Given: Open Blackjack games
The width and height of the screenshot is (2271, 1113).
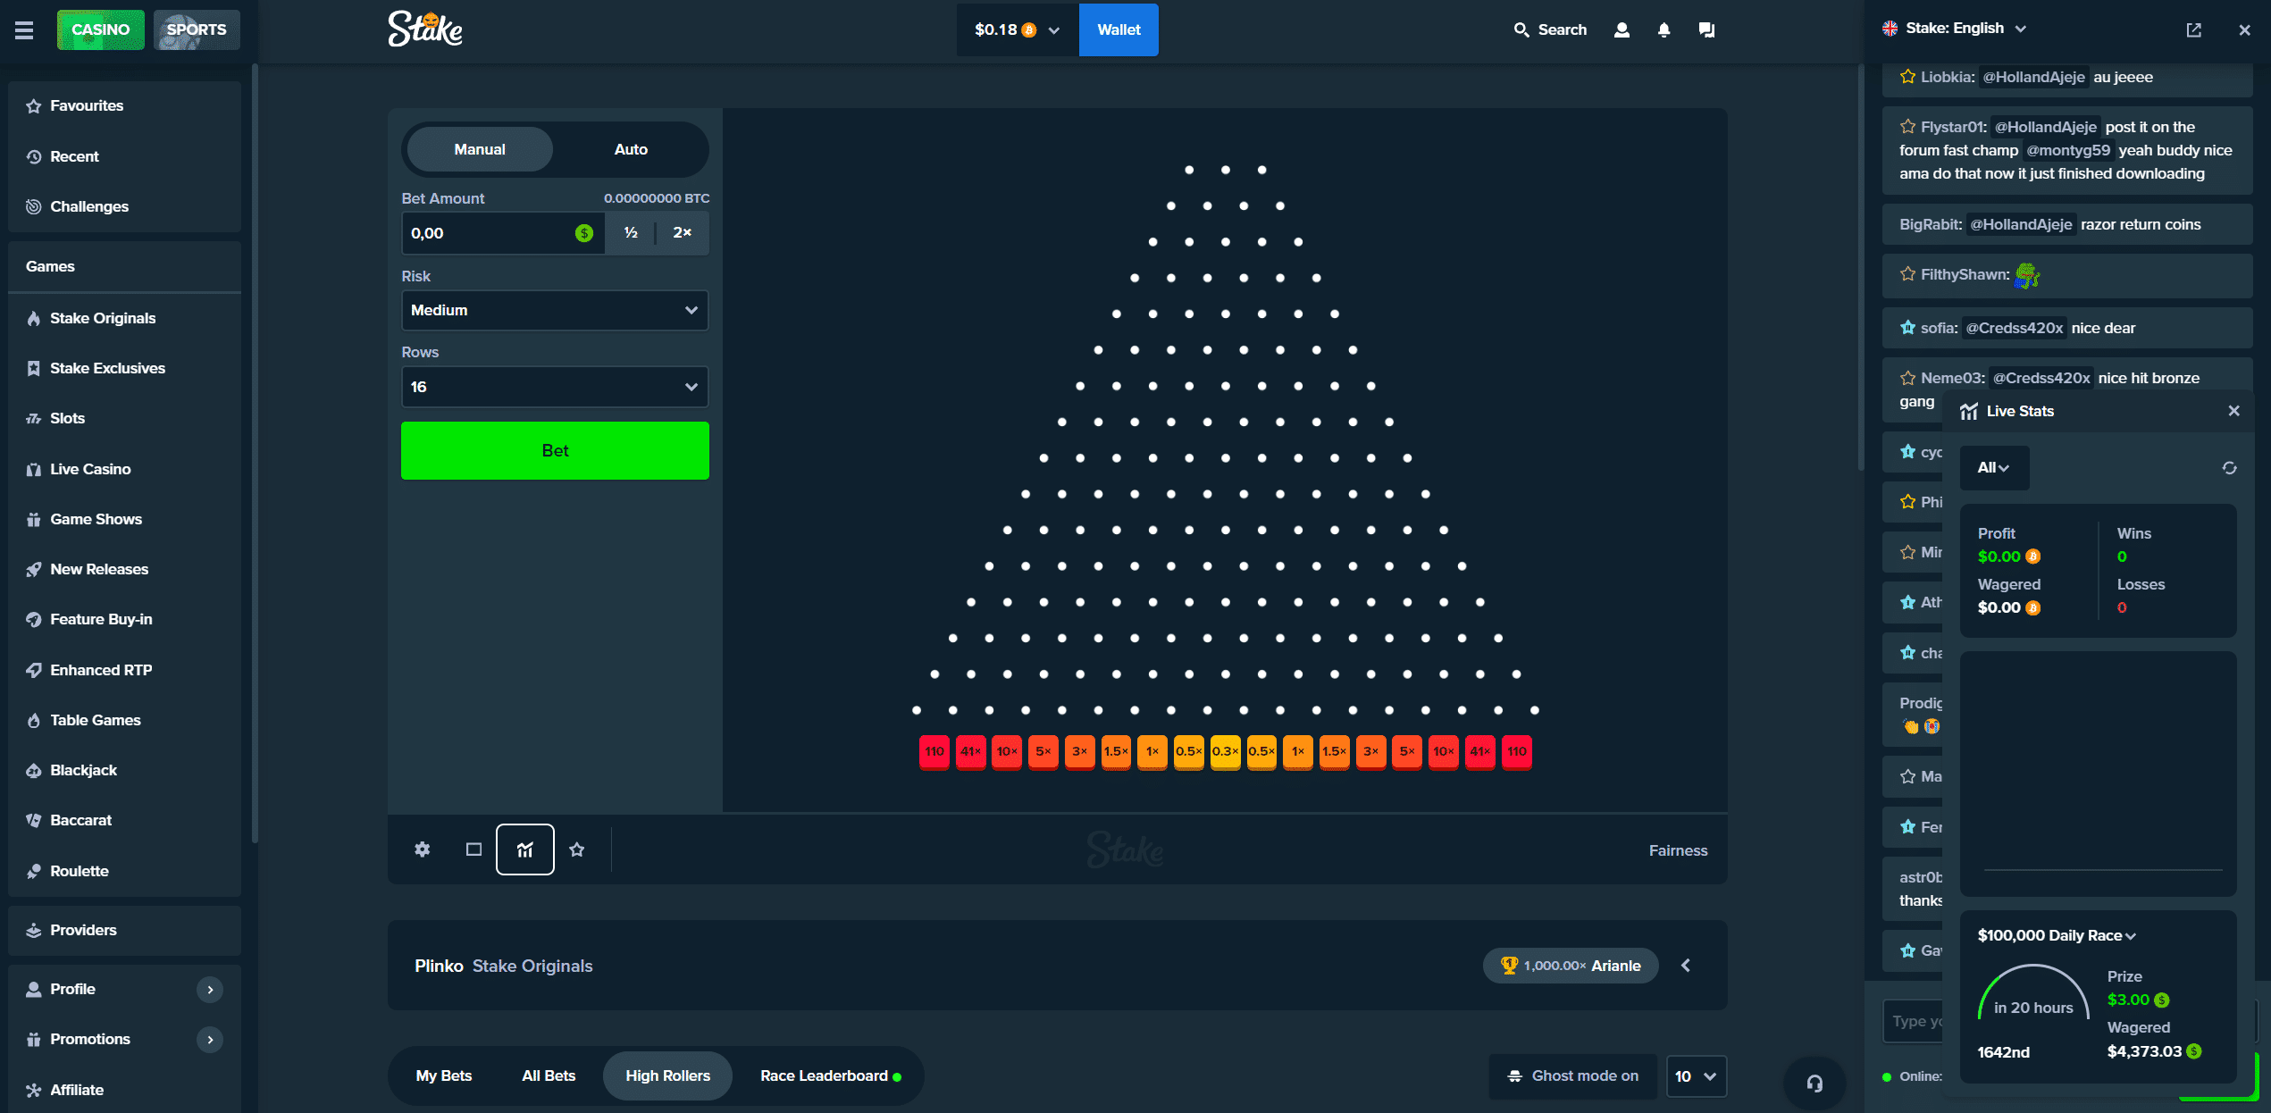Looking at the screenshot, I should point(124,770).
